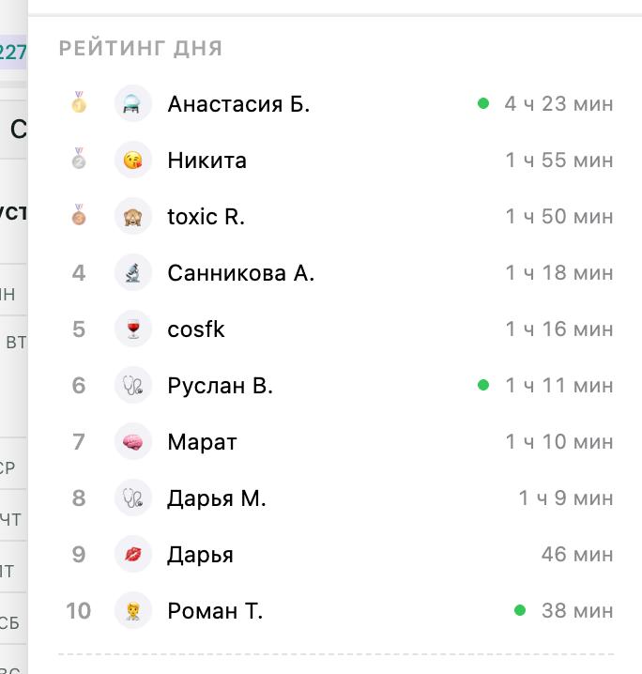Click the silver medal icon beside Никита
This screenshot has width=642, height=674.
(79, 159)
